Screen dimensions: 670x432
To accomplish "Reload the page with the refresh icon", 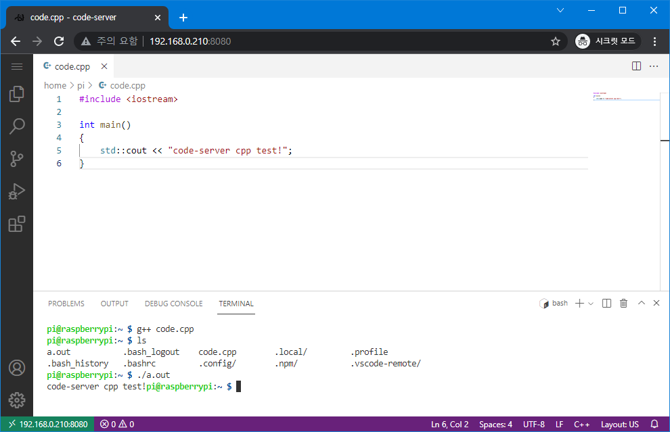I will [59, 41].
